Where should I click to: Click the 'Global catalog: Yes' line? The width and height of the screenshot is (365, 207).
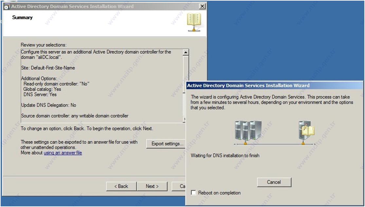tap(42, 89)
